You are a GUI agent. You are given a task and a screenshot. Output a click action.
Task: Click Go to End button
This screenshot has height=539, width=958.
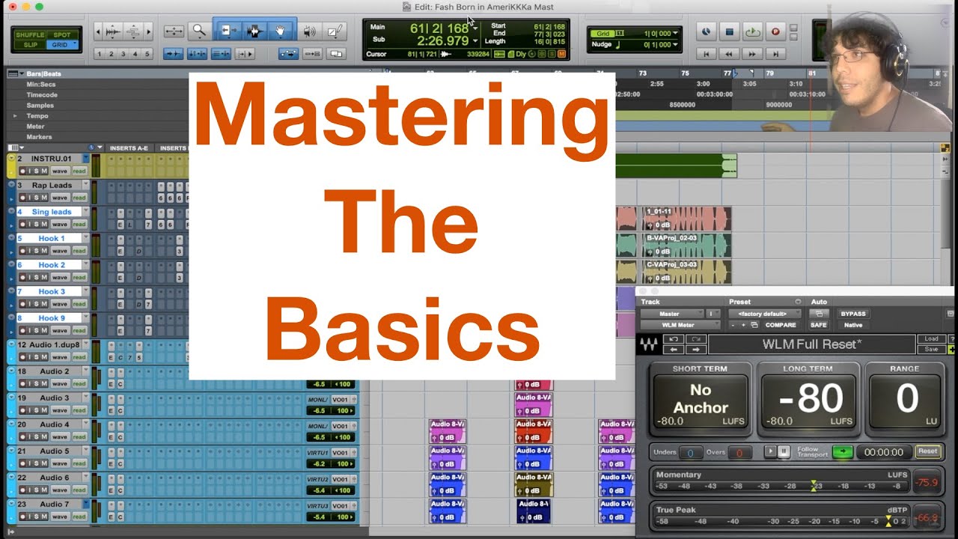pyautogui.click(x=776, y=54)
